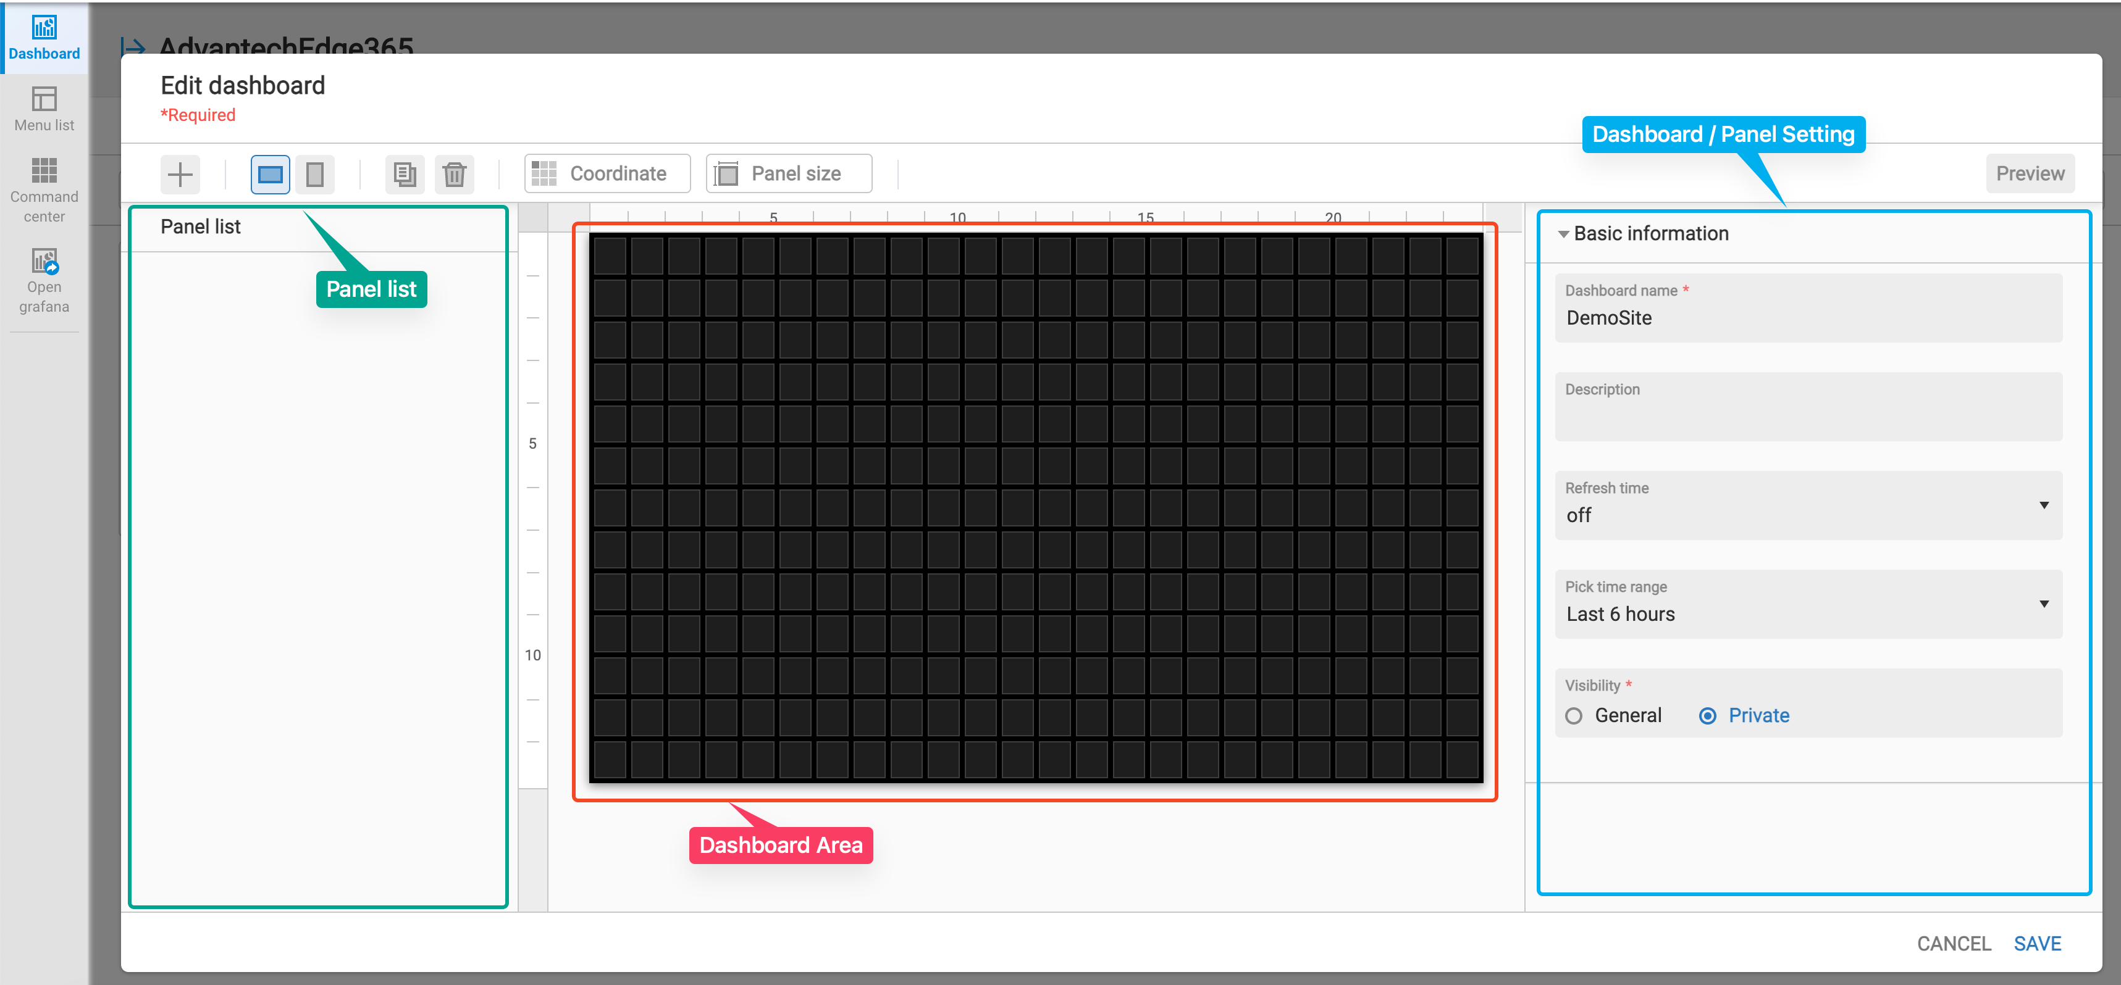
Task: Collapse the Basic information section
Action: [1563, 234]
